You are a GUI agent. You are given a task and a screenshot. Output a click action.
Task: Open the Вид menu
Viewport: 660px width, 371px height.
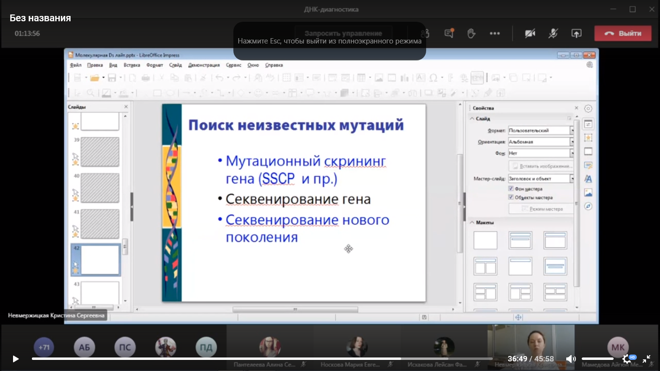click(113, 65)
